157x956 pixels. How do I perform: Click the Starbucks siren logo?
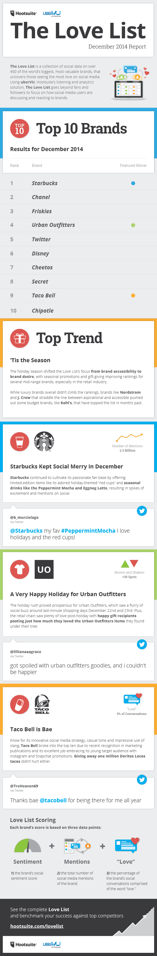pos(44,441)
